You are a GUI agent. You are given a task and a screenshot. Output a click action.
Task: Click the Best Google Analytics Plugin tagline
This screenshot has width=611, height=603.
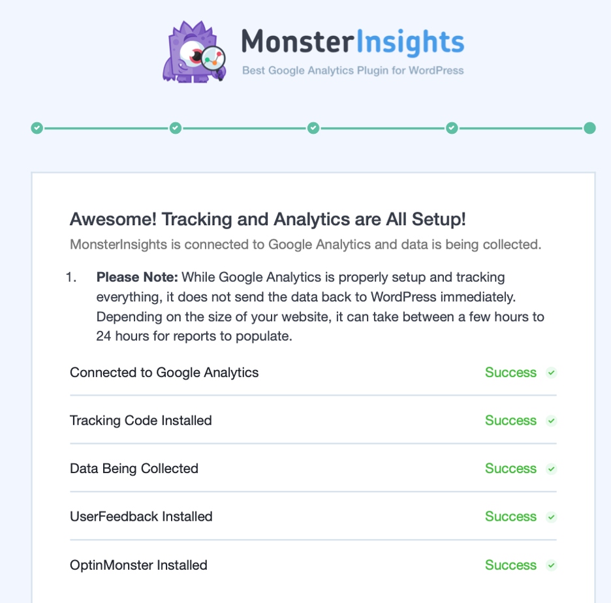tap(353, 70)
